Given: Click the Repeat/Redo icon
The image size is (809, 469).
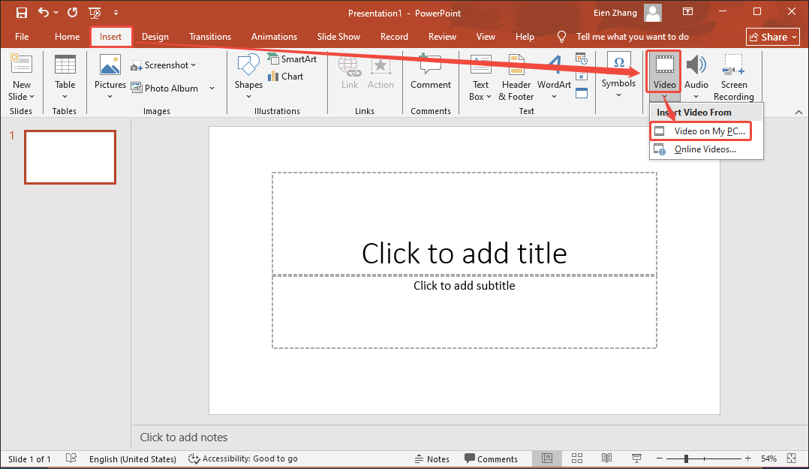Looking at the screenshot, I should 72,13.
